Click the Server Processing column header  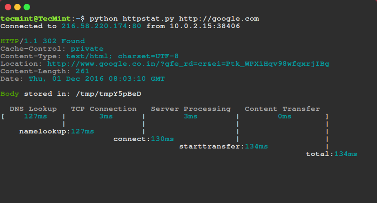point(190,109)
